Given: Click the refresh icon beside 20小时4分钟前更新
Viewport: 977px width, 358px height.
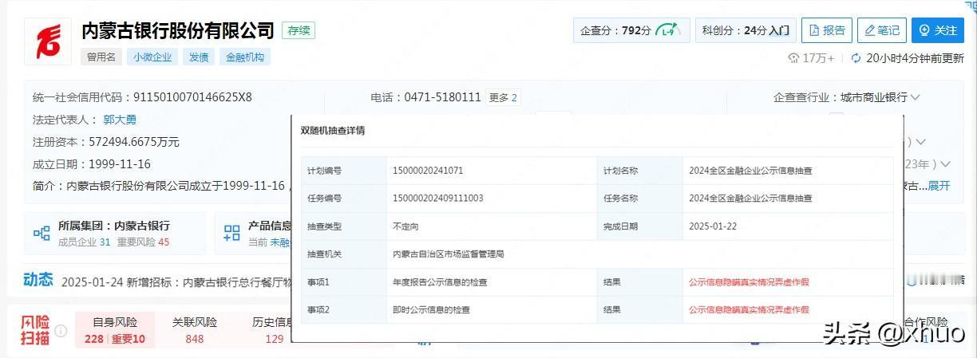Looking at the screenshot, I should coord(856,58).
